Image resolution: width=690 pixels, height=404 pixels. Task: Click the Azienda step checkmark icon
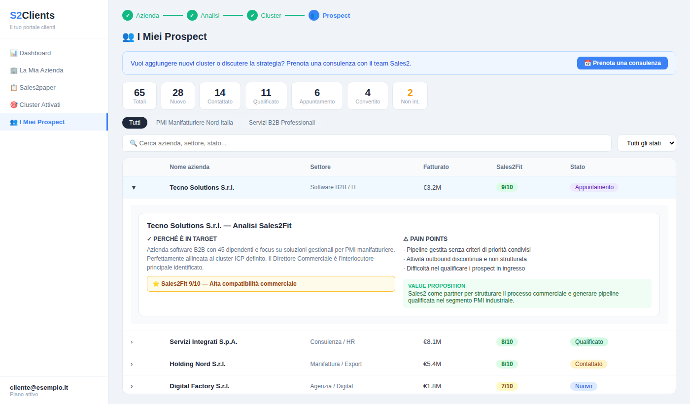128,15
